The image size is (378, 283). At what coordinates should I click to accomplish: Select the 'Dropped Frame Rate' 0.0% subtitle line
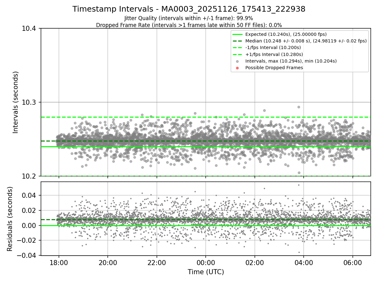click(189, 25)
